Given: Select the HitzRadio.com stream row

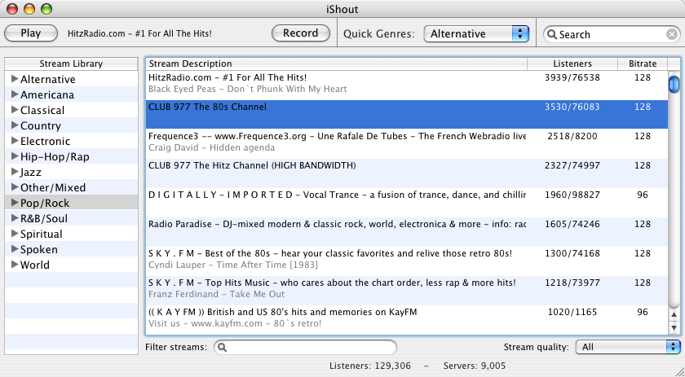Looking at the screenshot, I should tap(407, 85).
